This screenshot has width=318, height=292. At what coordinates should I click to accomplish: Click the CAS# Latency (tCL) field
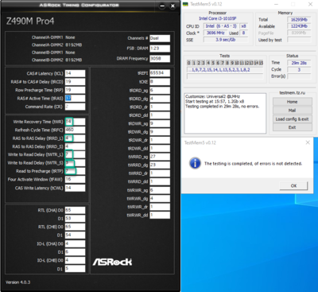tap(75, 73)
